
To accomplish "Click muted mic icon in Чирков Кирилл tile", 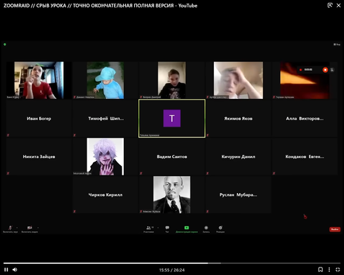I will [74, 211].
